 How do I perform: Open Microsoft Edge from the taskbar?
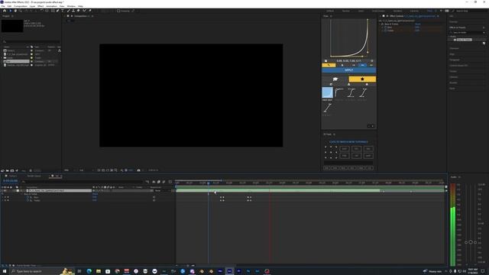(x=89, y=271)
